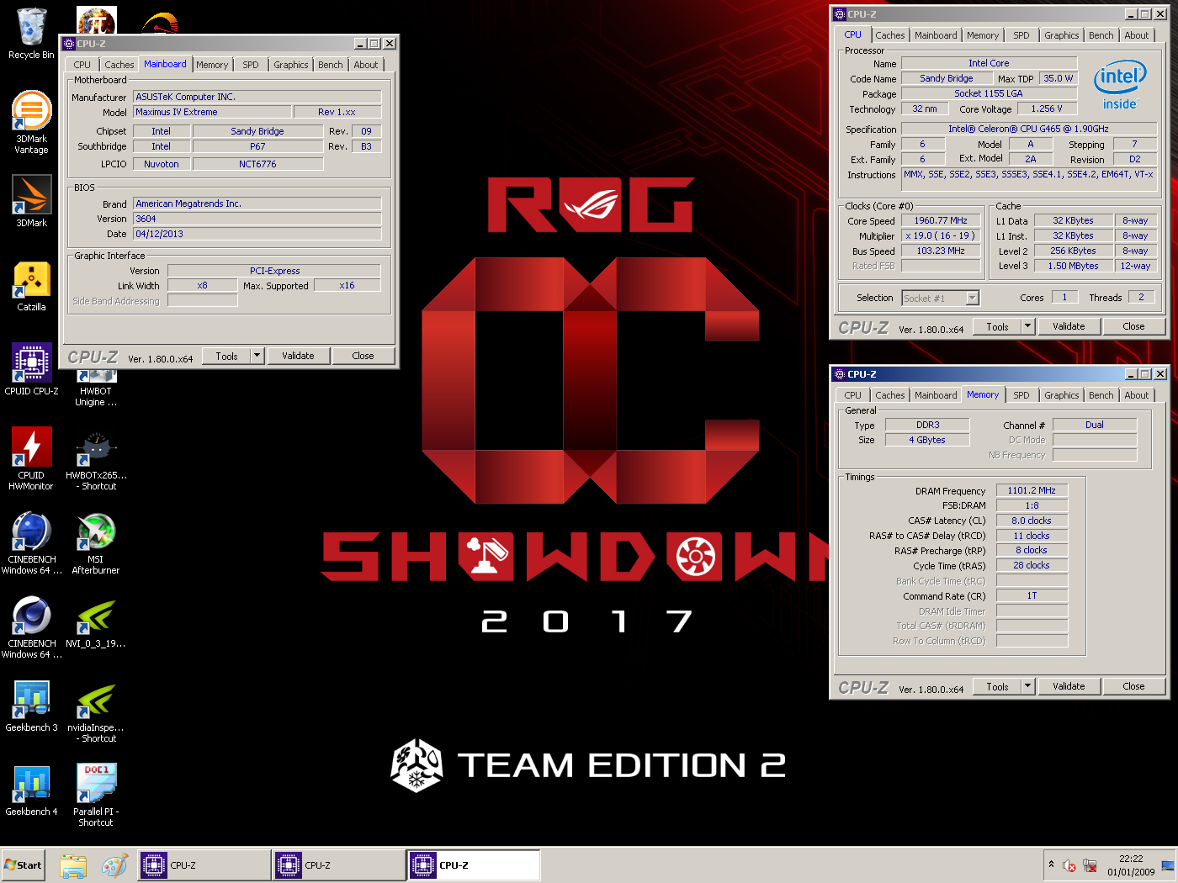Open Parallel PI shortcut icon

[x=96, y=795]
